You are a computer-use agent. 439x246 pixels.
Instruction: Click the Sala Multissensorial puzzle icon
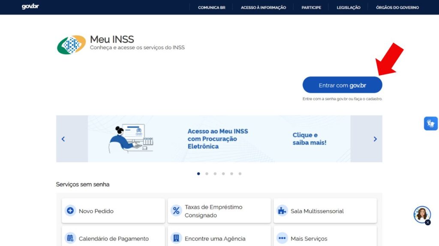coord(282,211)
